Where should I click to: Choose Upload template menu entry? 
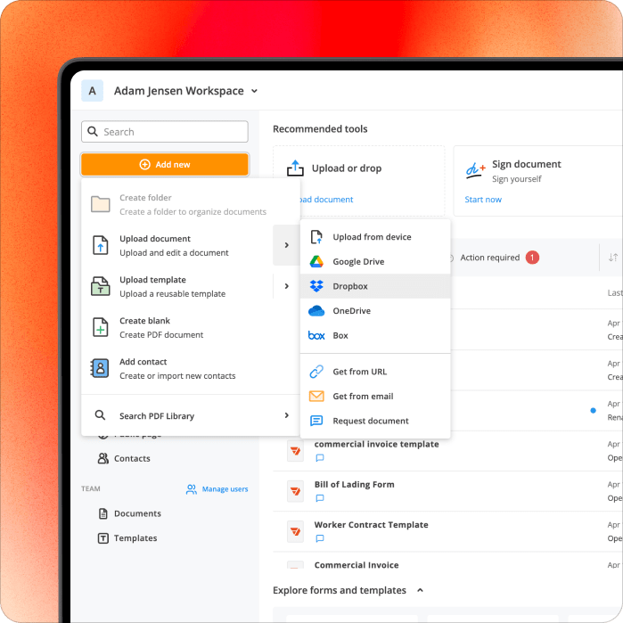[177, 286]
